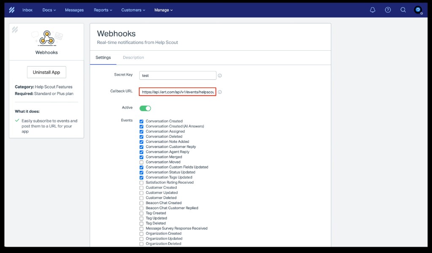Click the Help Scout logo icon
Image resolution: width=432 pixels, height=253 pixels.
pos(12,10)
